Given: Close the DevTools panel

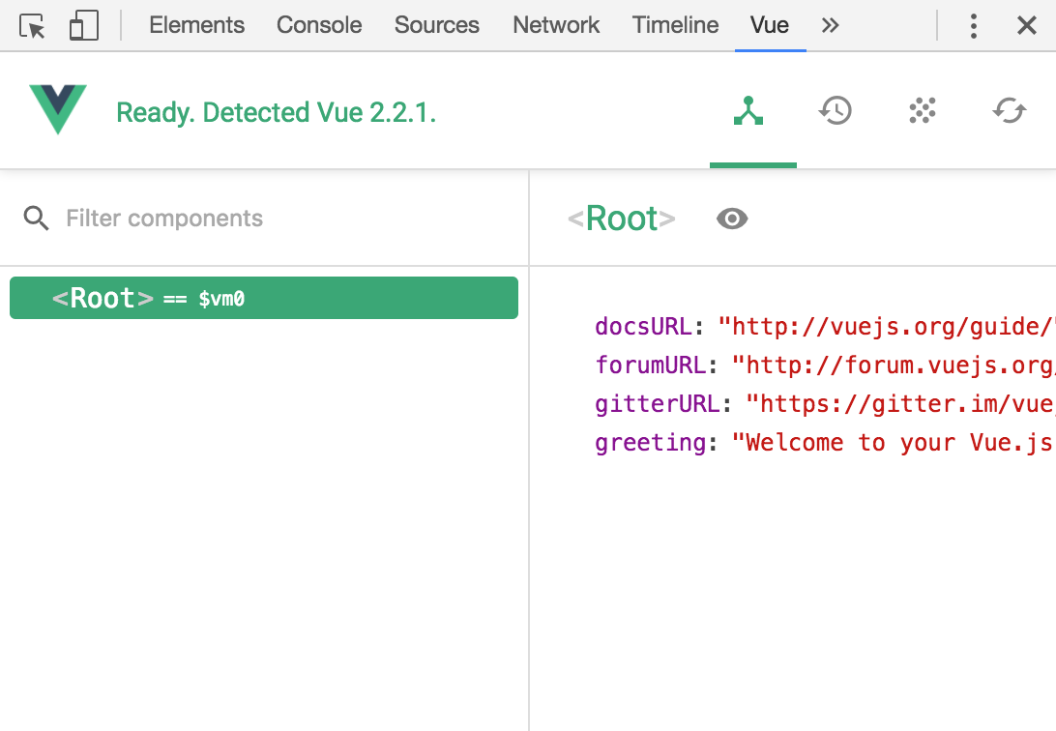Looking at the screenshot, I should coord(1026,26).
